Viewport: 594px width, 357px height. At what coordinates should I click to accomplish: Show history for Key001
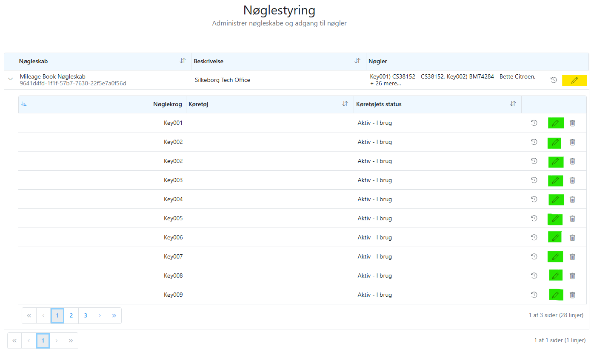coord(534,123)
